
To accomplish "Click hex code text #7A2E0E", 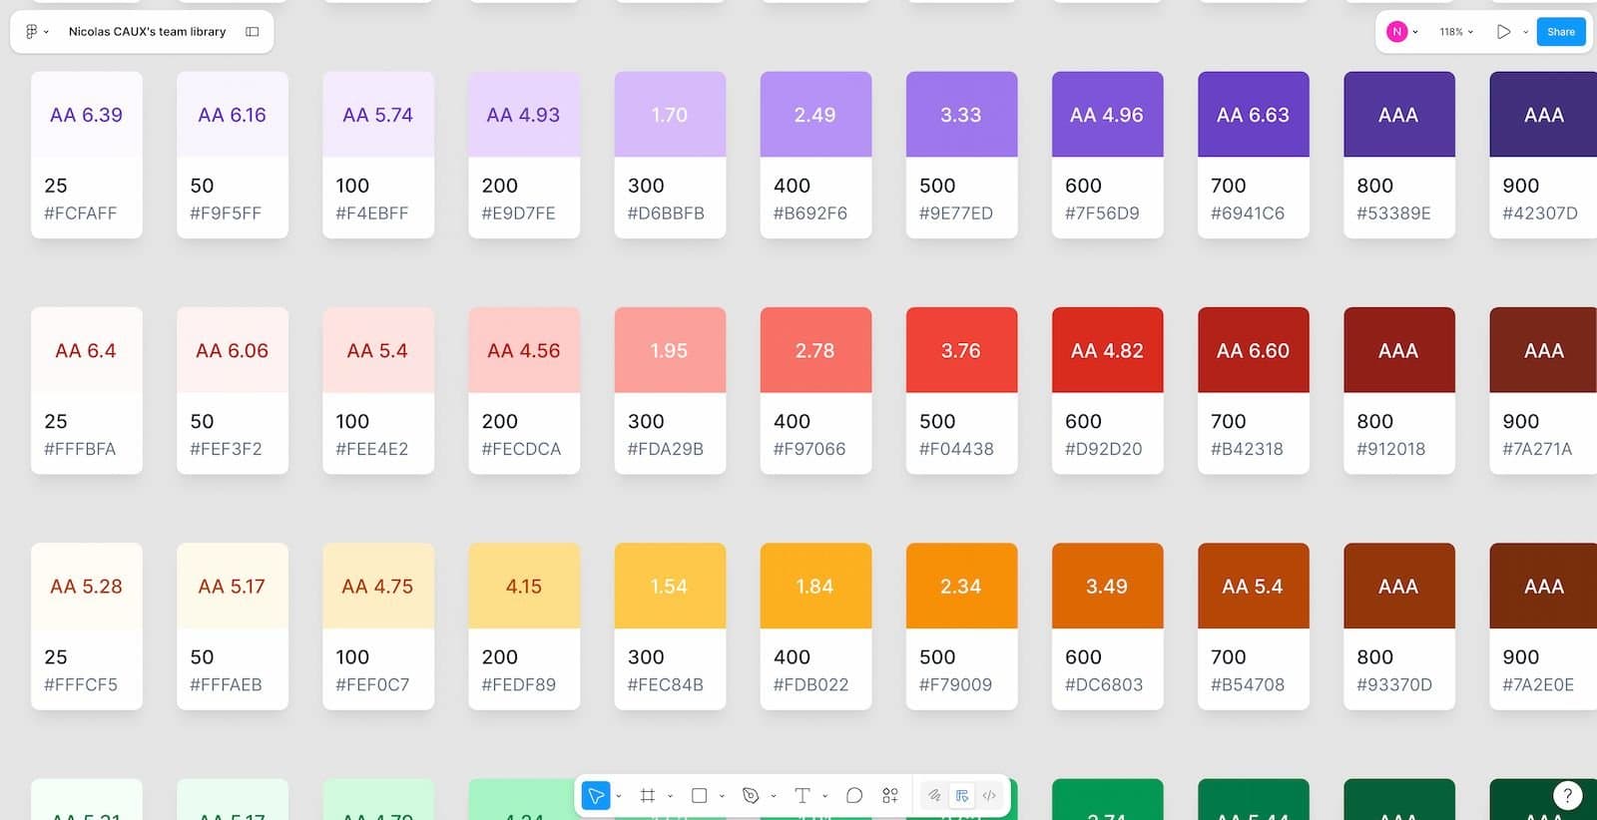I will 1538,684.
